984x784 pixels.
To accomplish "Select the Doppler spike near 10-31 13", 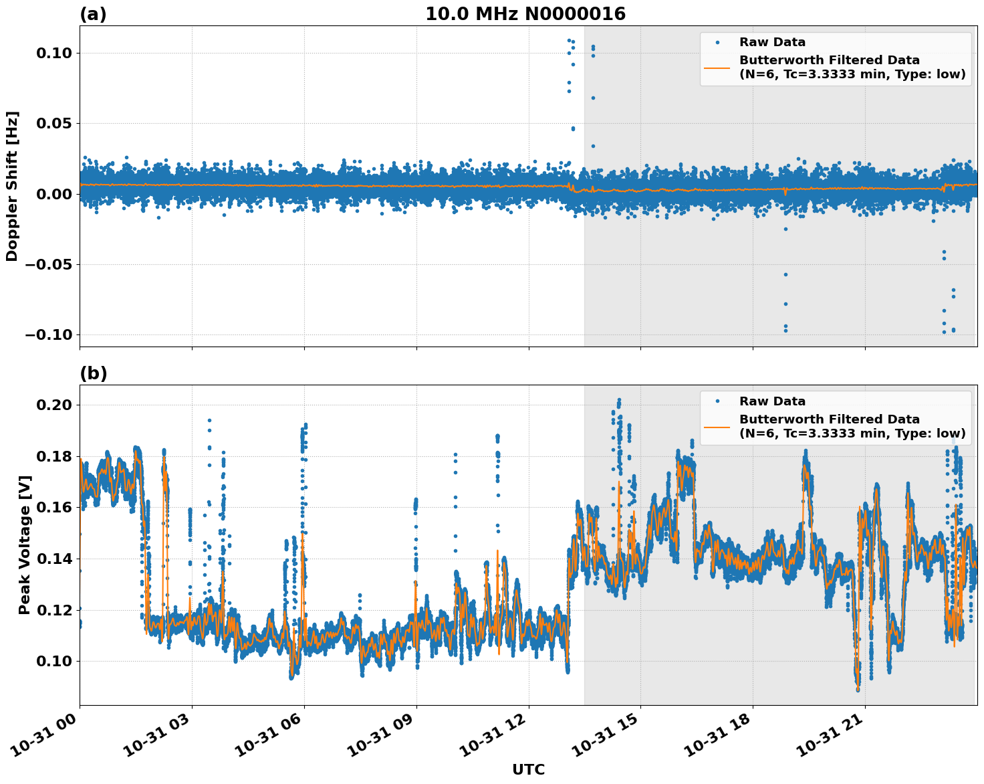I will click(570, 60).
